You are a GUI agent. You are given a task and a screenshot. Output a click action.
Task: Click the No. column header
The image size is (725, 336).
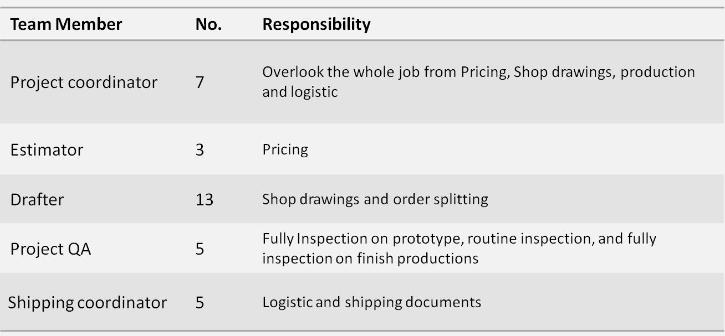coord(208,24)
